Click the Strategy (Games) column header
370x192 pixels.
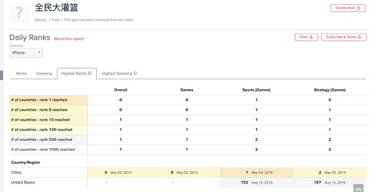pos(330,90)
